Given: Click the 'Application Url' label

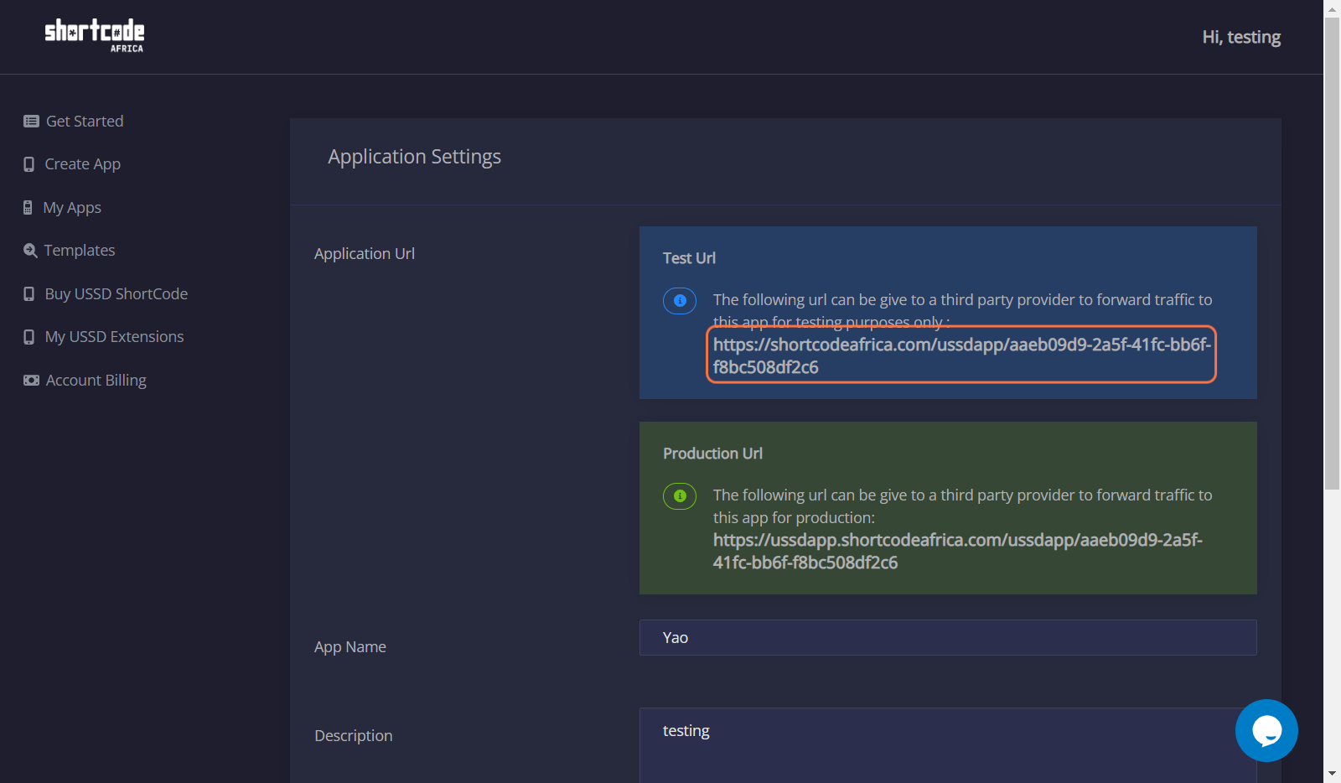Looking at the screenshot, I should pos(365,254).
